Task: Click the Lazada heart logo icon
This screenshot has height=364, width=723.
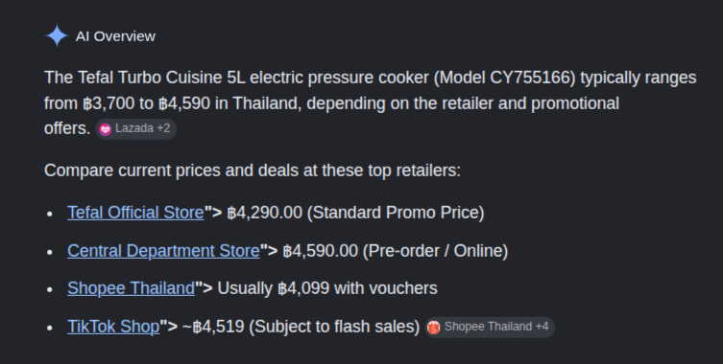Action: (x=105, y=129)
